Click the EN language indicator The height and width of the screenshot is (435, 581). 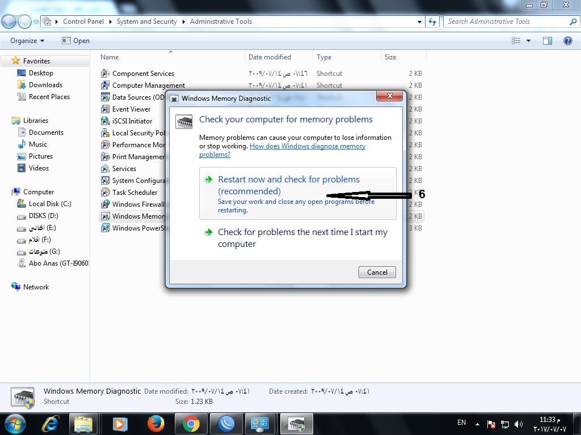point(461,423)
